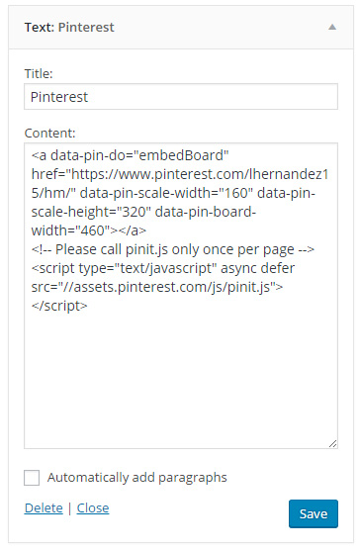Click the Close link
Viewport: 360px width, 551px height.
tap(93, 508)
